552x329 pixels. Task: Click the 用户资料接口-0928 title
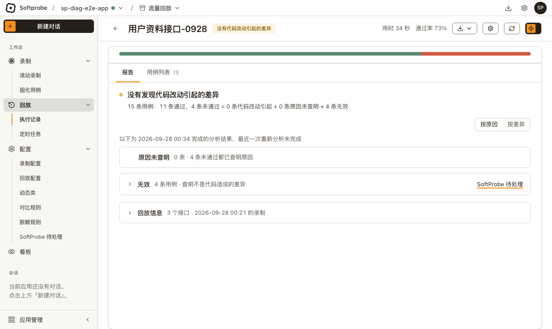point(168,28)
